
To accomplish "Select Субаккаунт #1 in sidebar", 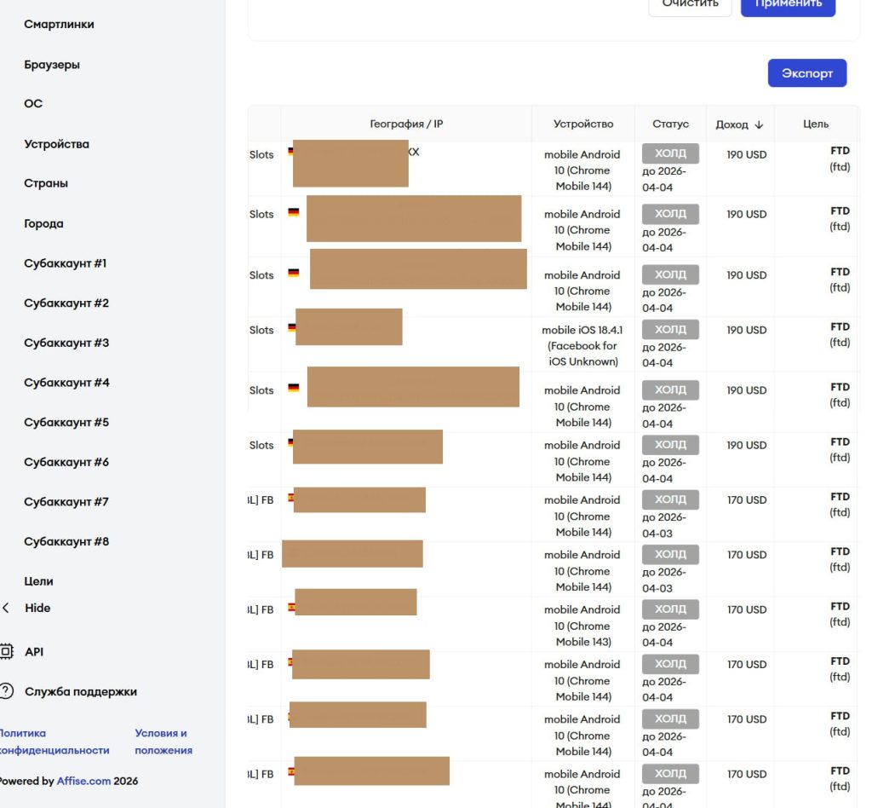I will (x=66, y=263).
